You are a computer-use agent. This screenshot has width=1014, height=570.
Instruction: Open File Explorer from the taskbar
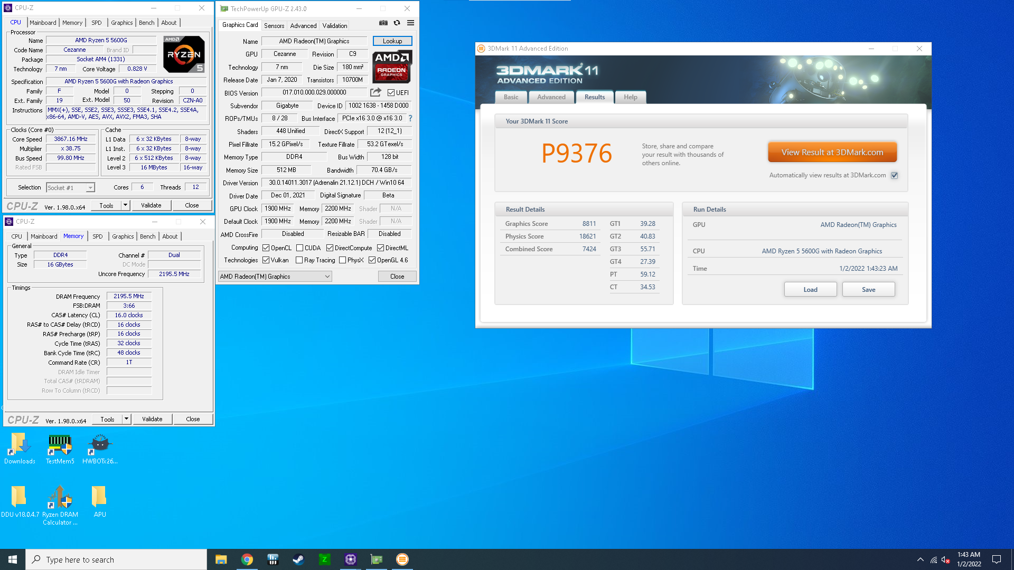[x=221, y=559]
